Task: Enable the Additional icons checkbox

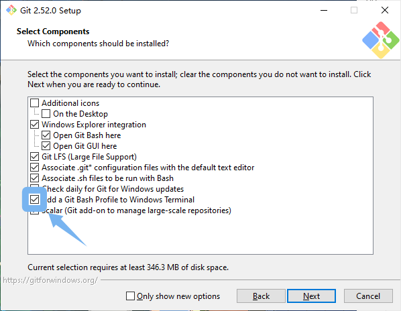Action: (34, 103)
